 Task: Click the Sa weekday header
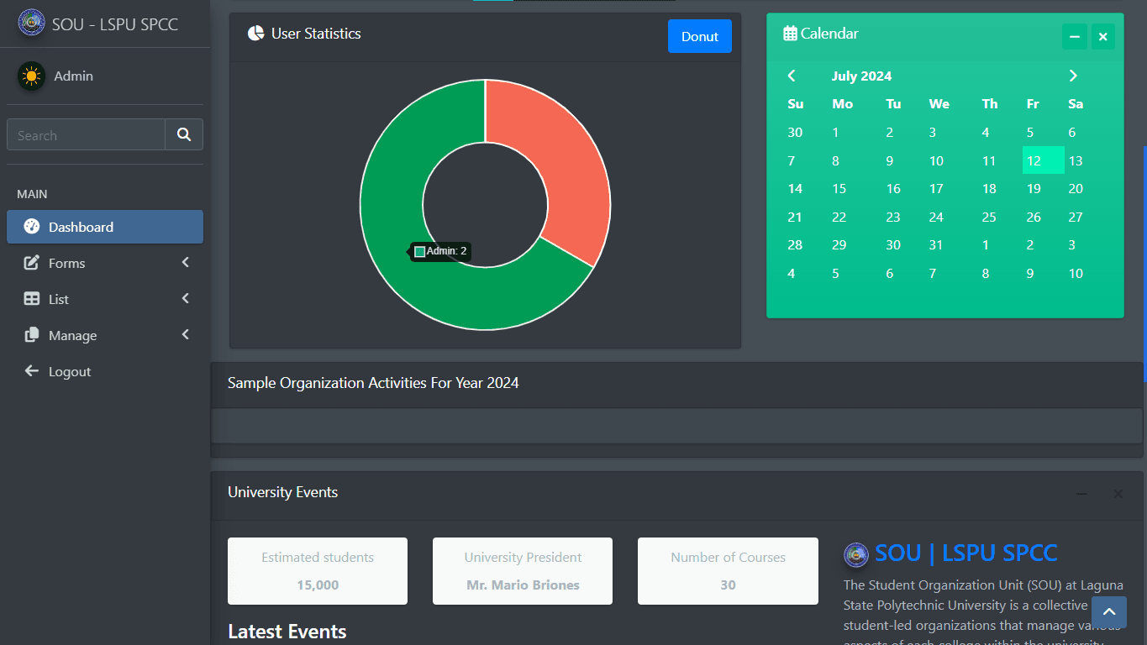(1076, 104)
